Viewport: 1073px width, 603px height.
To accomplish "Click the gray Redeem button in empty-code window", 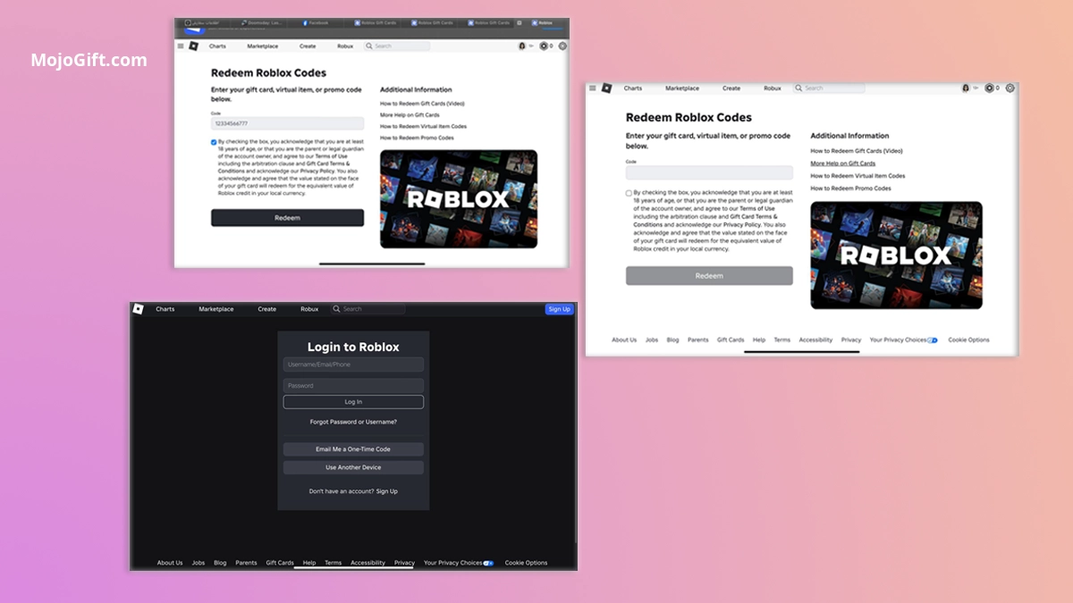I will pyautogui.click(x=709, y=276).
